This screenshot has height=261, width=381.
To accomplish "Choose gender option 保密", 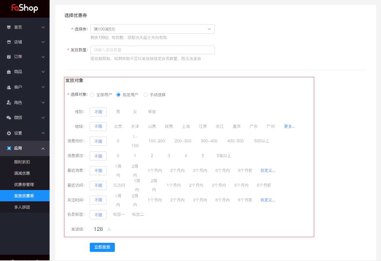I will point(152,112).
